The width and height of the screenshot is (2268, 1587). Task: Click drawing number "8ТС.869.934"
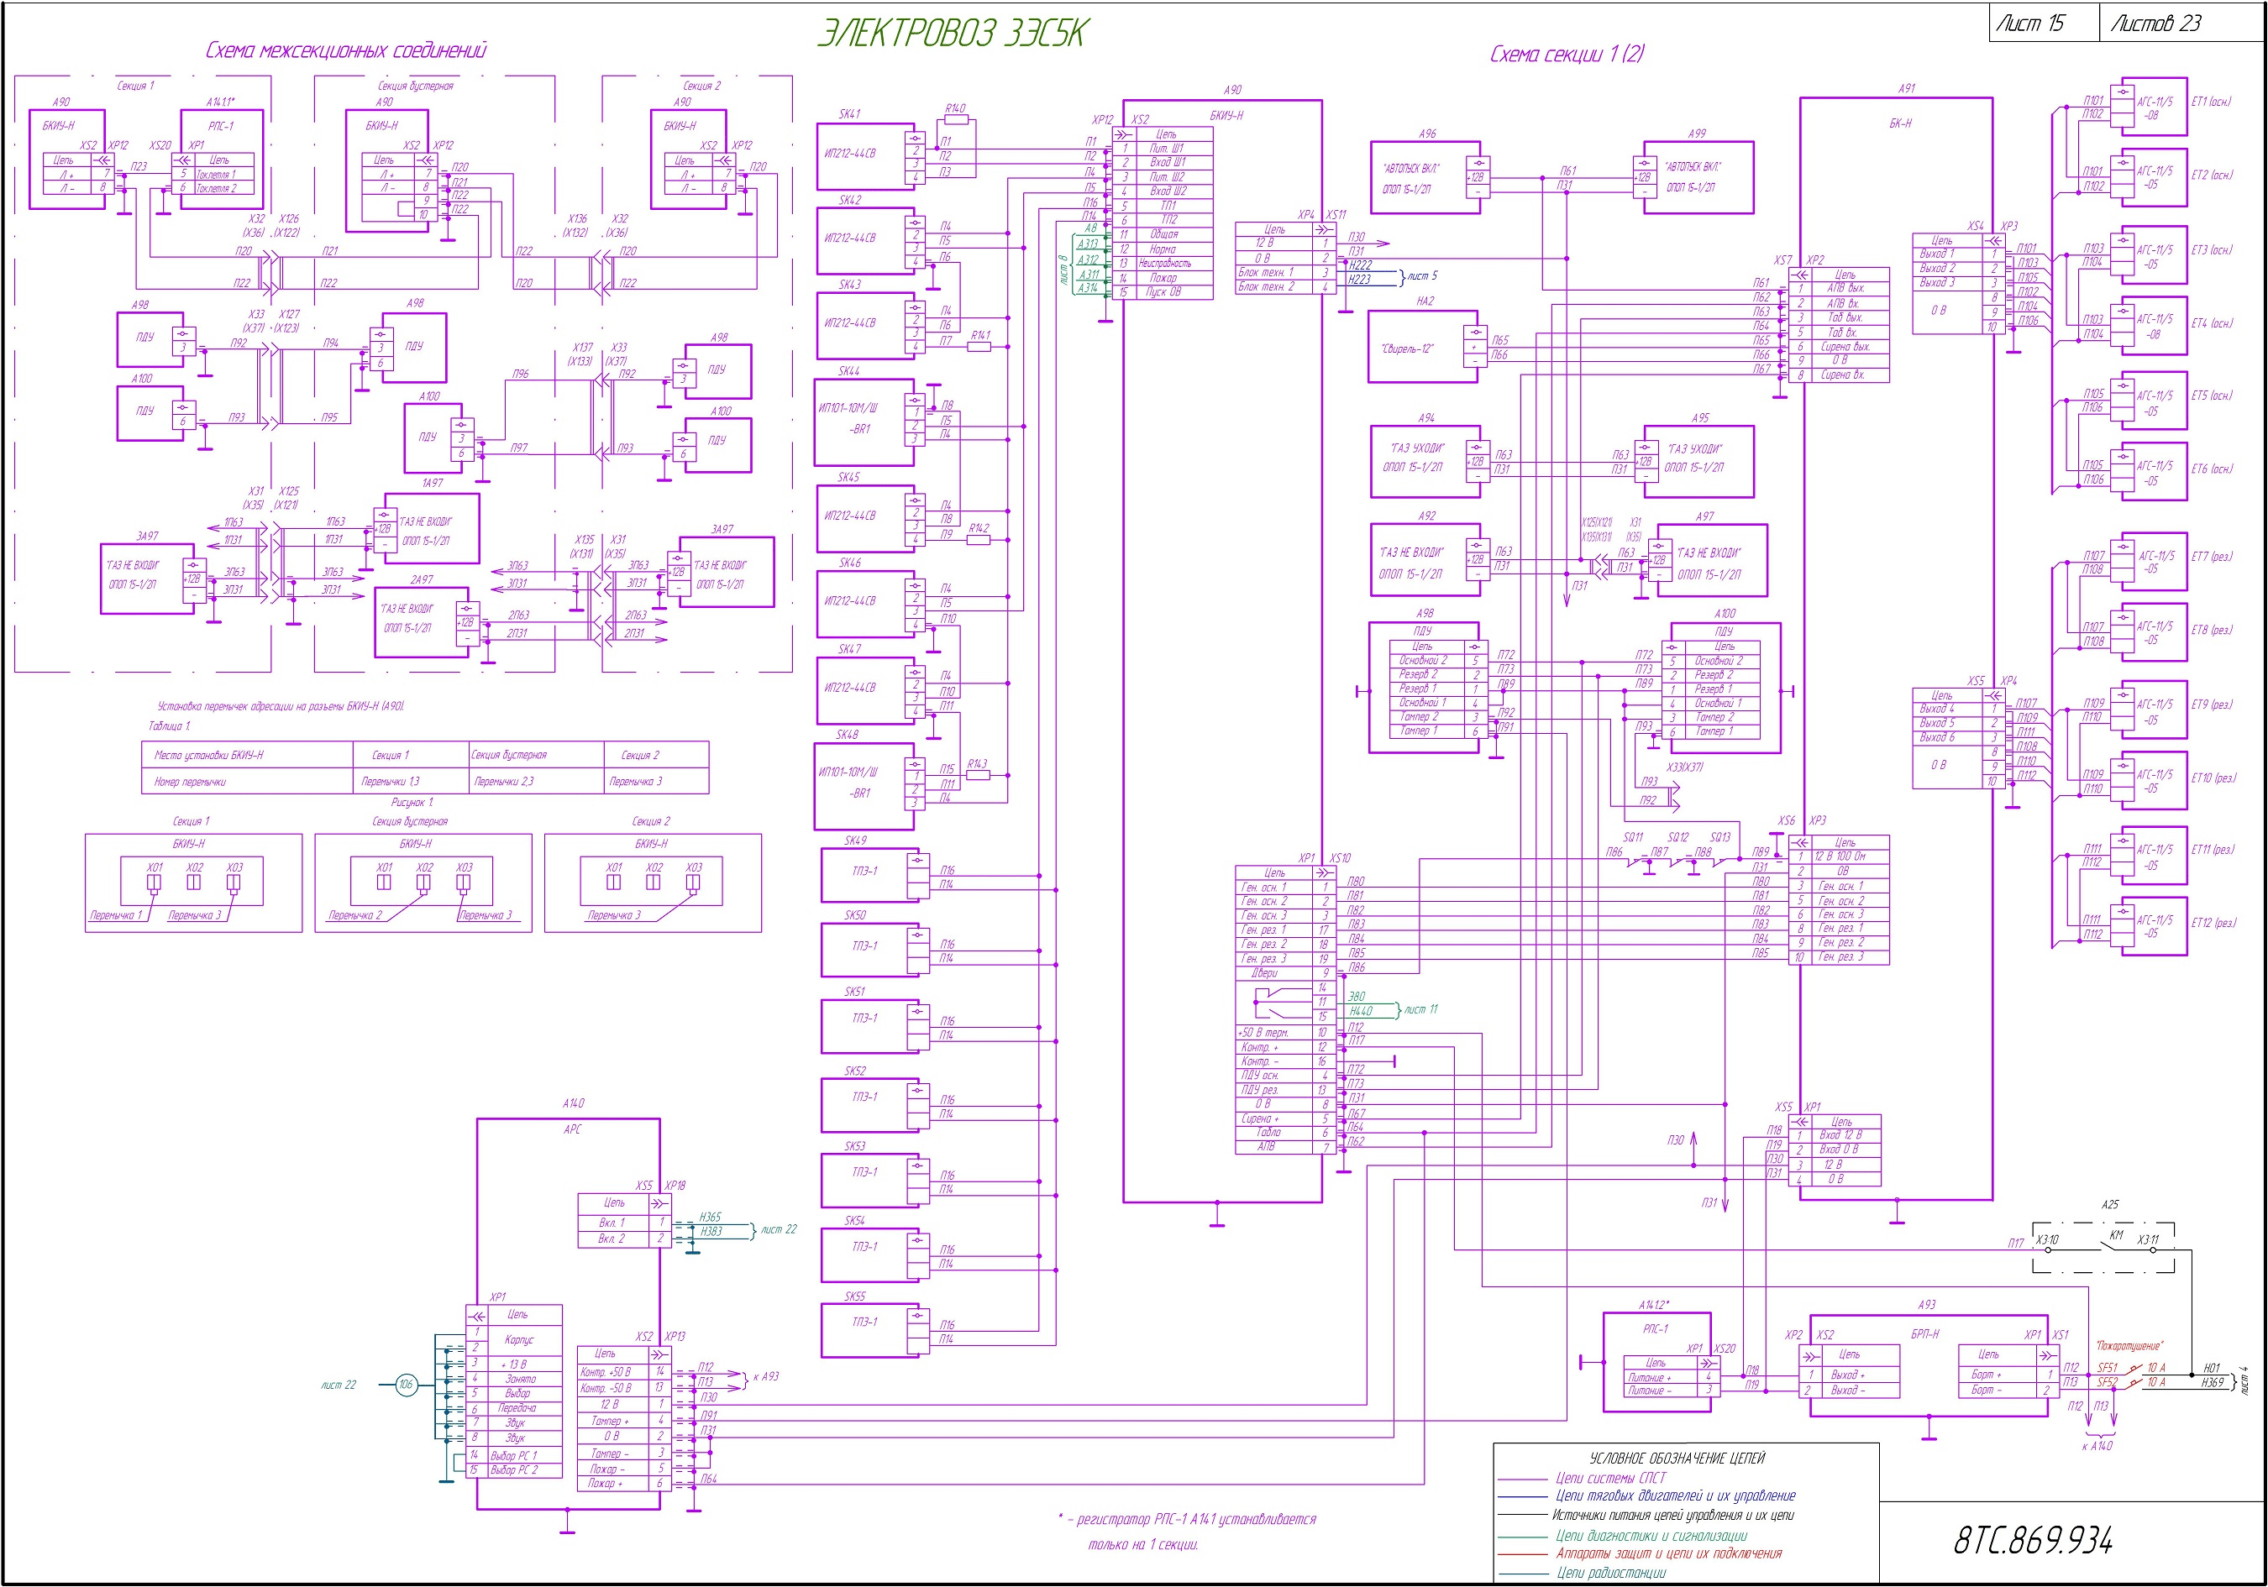point(2033,1540)
